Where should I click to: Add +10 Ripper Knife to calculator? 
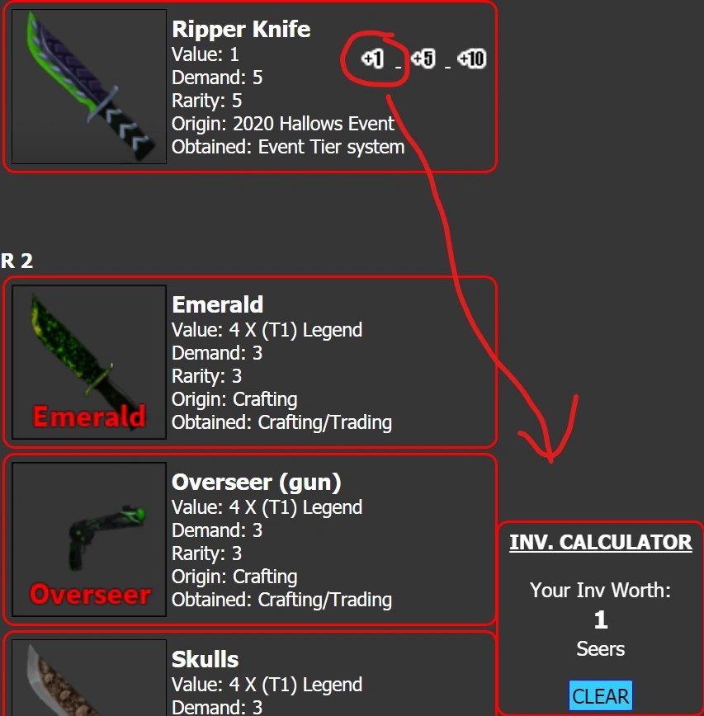pos(472,59)
